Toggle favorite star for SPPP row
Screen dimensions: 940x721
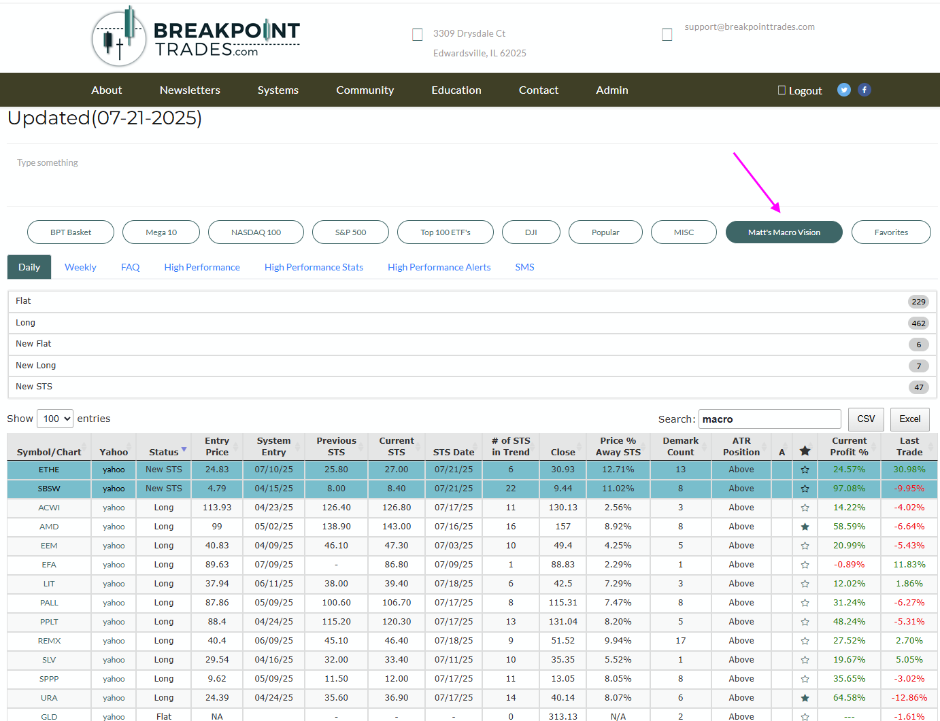[x=805, y=679]
